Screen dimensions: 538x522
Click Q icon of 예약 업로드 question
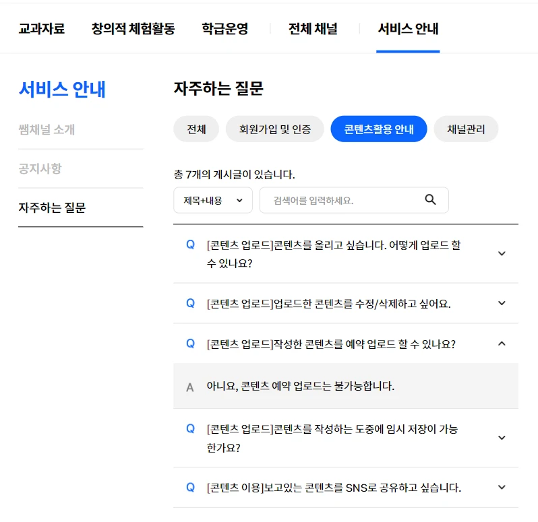coord(190,344)
